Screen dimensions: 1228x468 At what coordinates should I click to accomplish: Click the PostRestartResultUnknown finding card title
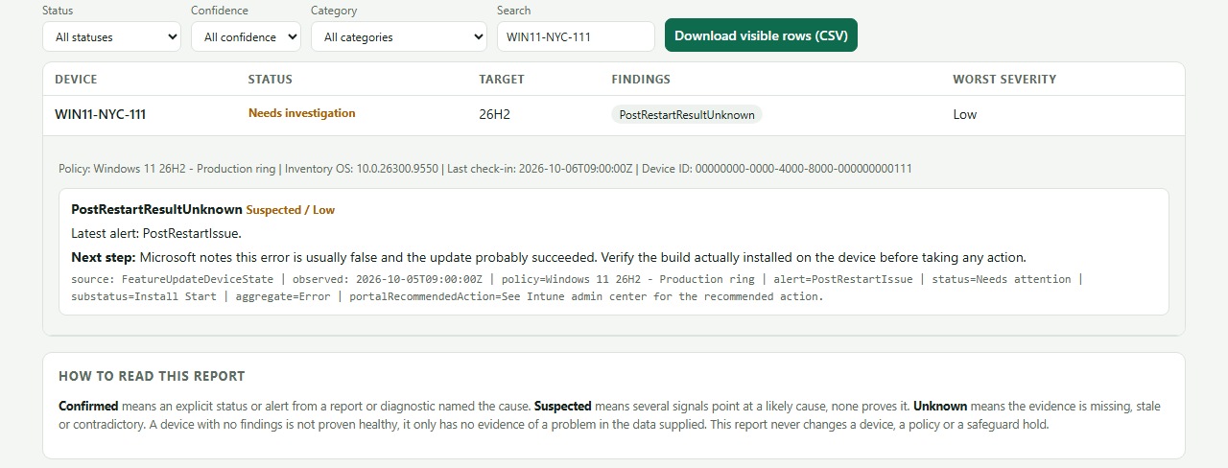click(x=156, y=209)
